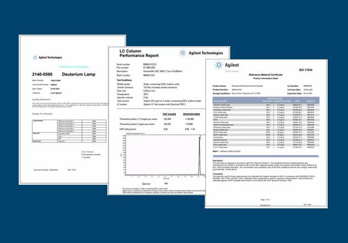Click the "Agilent" wordmark on Reference Material Certificate
This screenshot has width=348, height=243.
click(232, 65)
